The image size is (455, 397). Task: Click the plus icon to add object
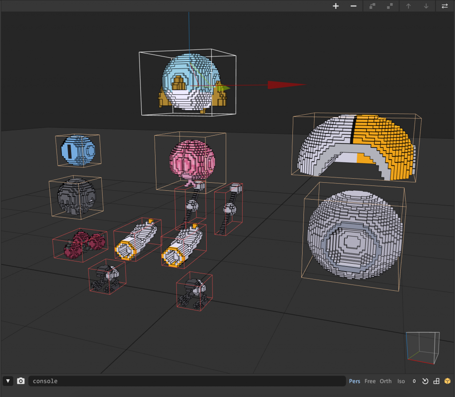tap(336, 6)
